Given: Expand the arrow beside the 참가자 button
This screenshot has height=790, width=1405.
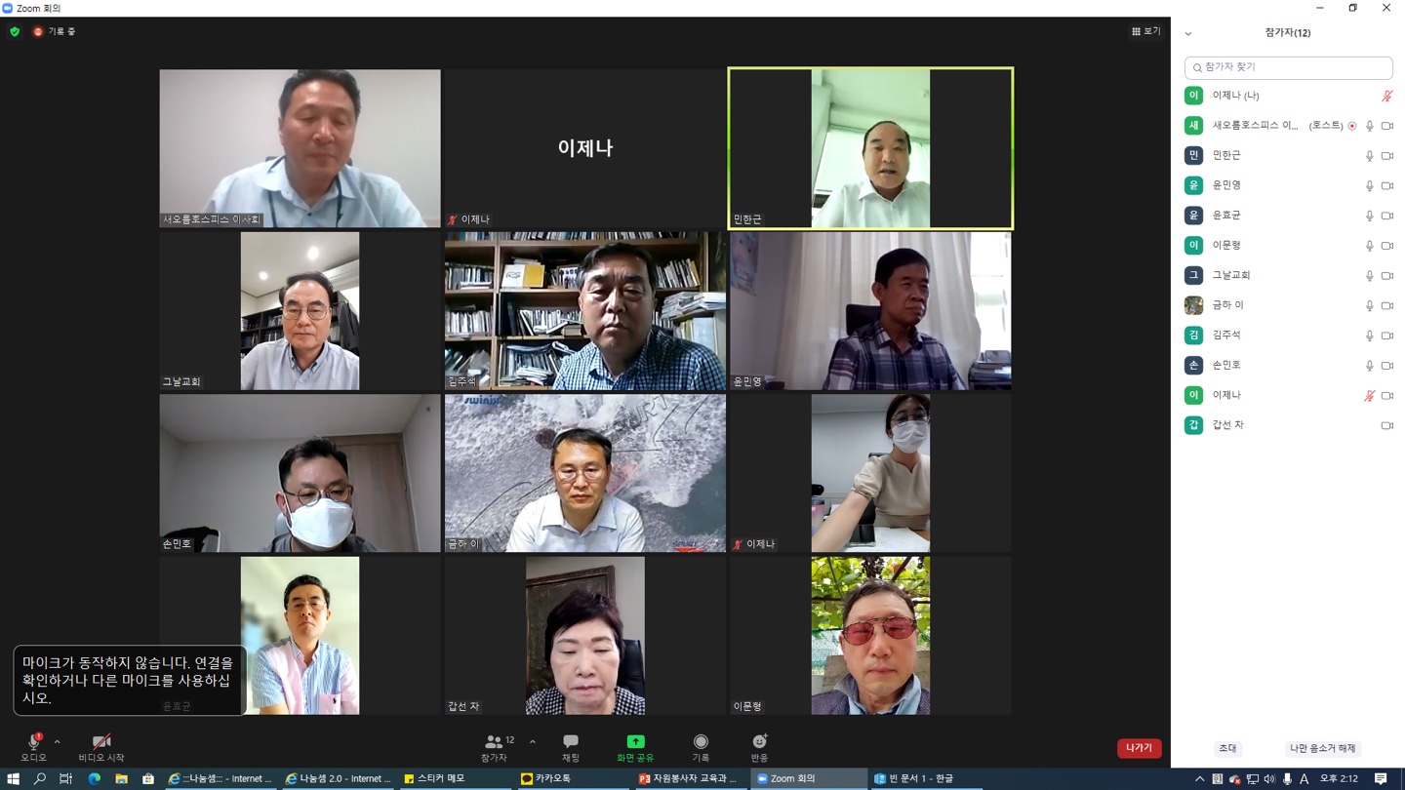Looking at the screenshot, I should pyautogui.click(x=533, y=742).
